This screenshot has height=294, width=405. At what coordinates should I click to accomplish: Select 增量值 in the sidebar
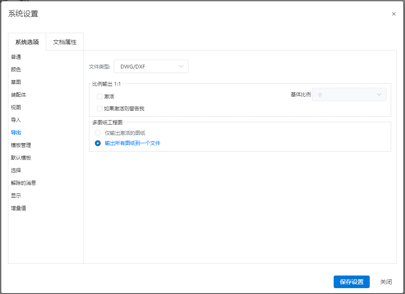click(x=18, y=208)
